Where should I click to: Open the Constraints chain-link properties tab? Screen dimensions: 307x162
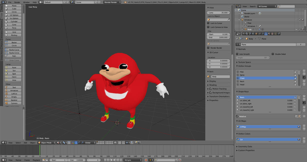pyautogui.click(x=259, y=34)
